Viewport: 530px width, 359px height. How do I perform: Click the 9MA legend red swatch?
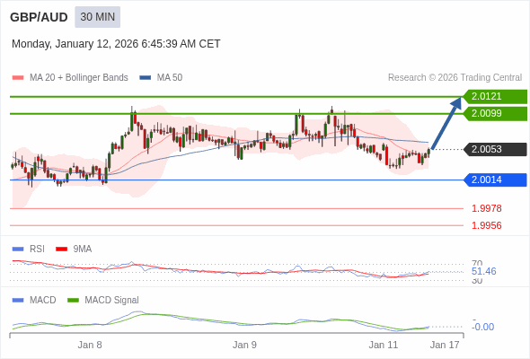pos(61,250)
